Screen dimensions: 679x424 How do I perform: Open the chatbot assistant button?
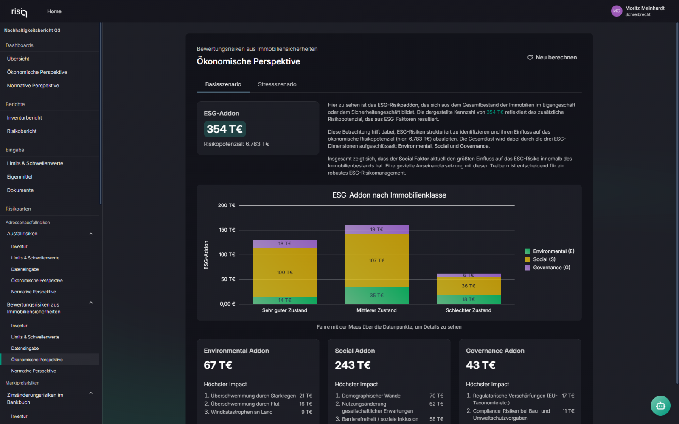tap(660, 406)
